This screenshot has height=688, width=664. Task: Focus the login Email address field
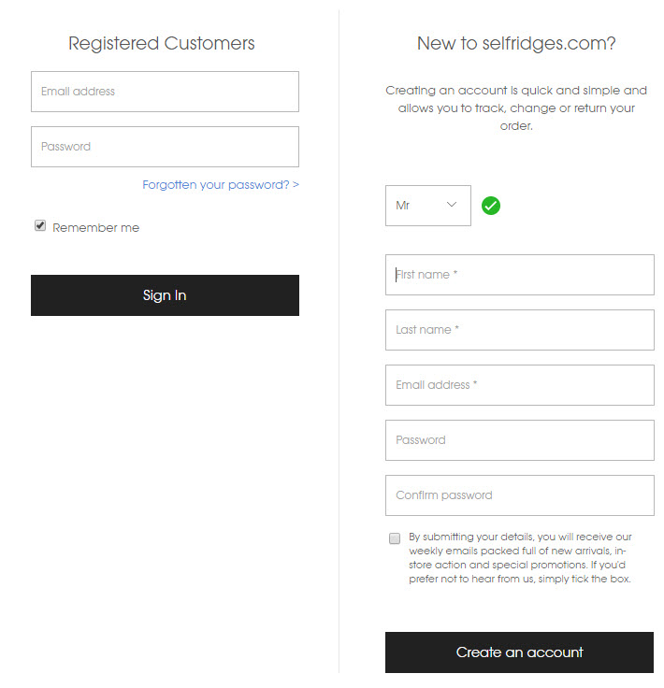(x=165, y=92)
